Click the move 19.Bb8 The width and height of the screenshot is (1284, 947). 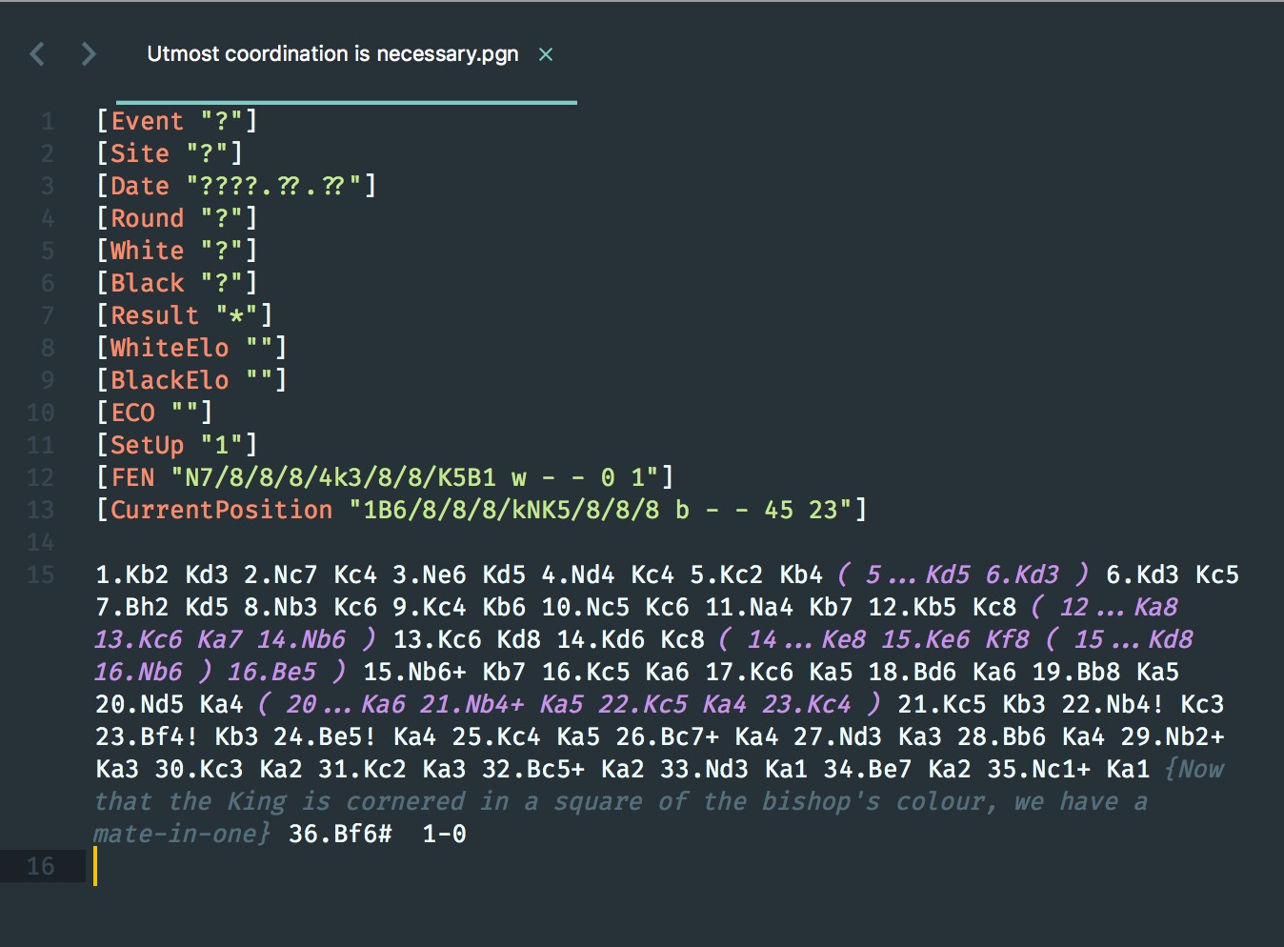coord(1076,672)
